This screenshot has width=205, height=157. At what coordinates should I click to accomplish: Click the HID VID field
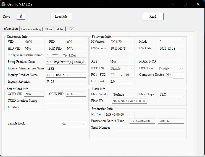click(34, 48)
